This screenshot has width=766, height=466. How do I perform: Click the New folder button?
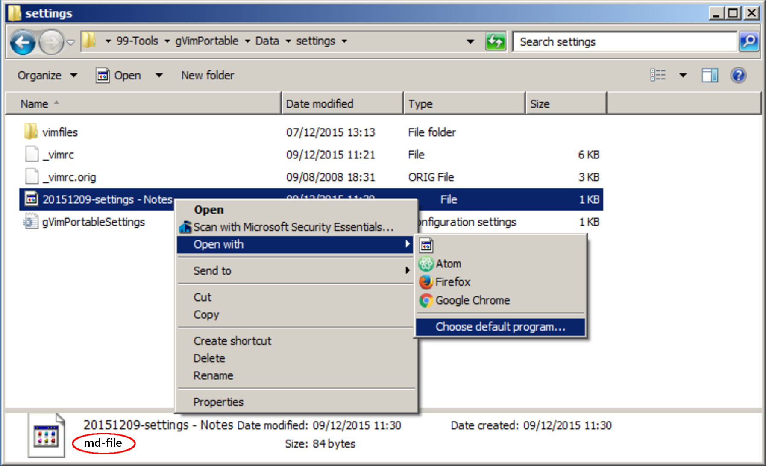pyautogui.click(x=208, y=76)
